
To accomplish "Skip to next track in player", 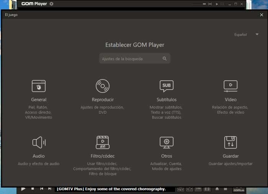I will coord(49,189).
